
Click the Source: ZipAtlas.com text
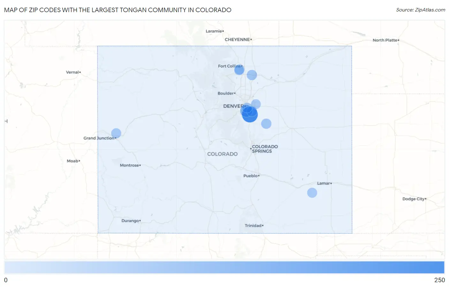click(x=421, y=10)
